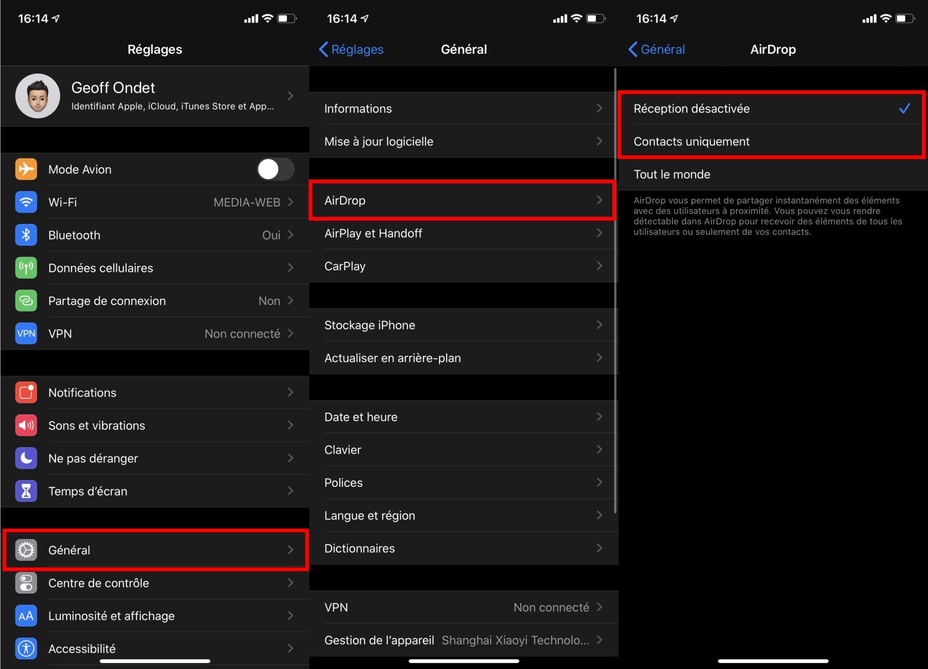Viewport: 928px width, 669px height.
Task: Open VPN row in Général screen
Action: coord(464,607)
